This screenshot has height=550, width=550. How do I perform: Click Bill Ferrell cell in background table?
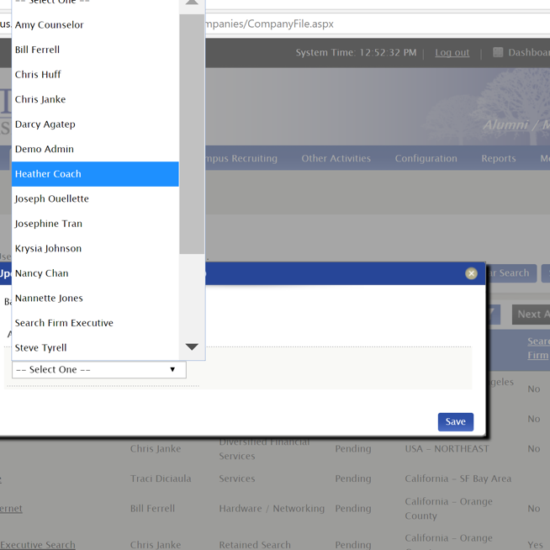click(x=152, y=509)
